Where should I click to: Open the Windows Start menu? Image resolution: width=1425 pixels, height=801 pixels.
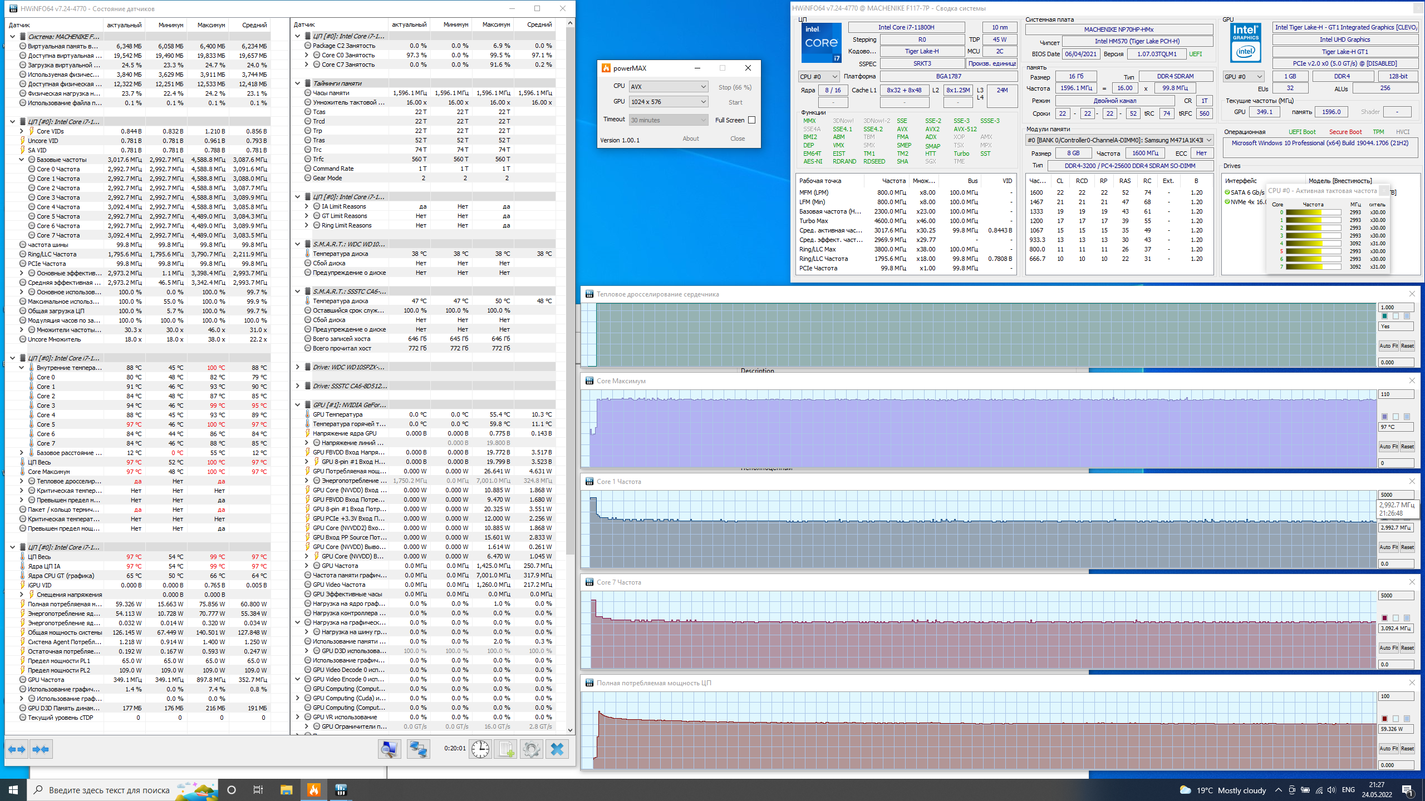click(x=13, y=790)
